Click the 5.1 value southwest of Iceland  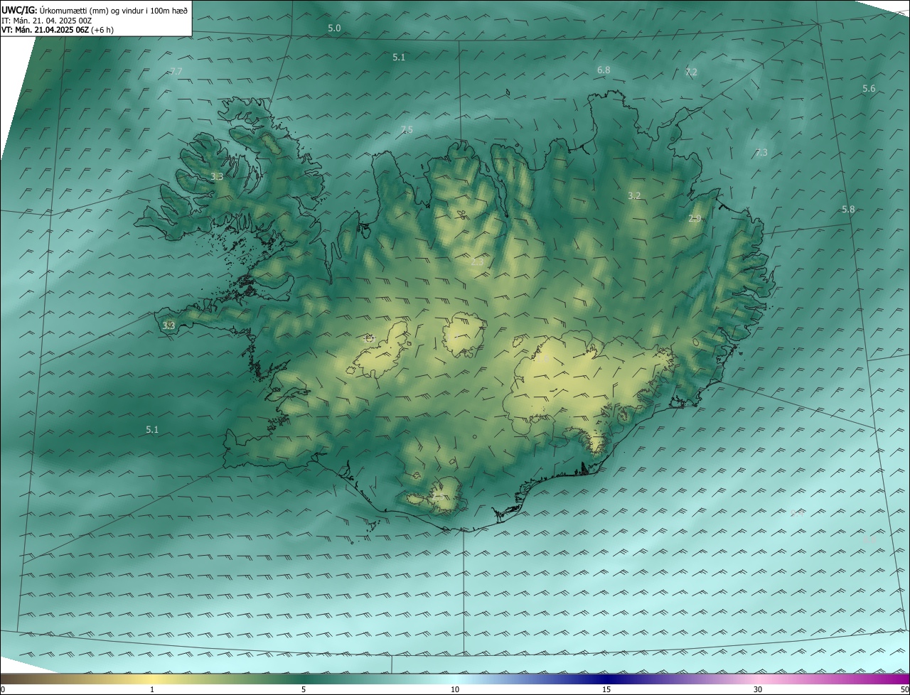point(152,429)
